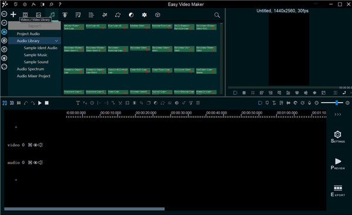Toggle audio 0 track visibility eye
The width and height of the screenshot is (352, 215).
point(35,162)
